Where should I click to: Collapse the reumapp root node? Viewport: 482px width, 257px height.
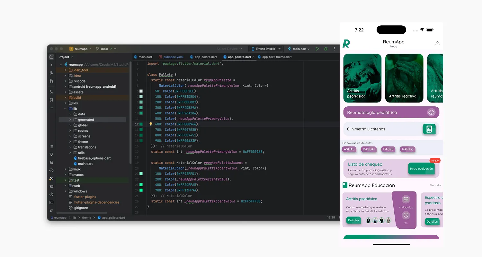[61, 65]
